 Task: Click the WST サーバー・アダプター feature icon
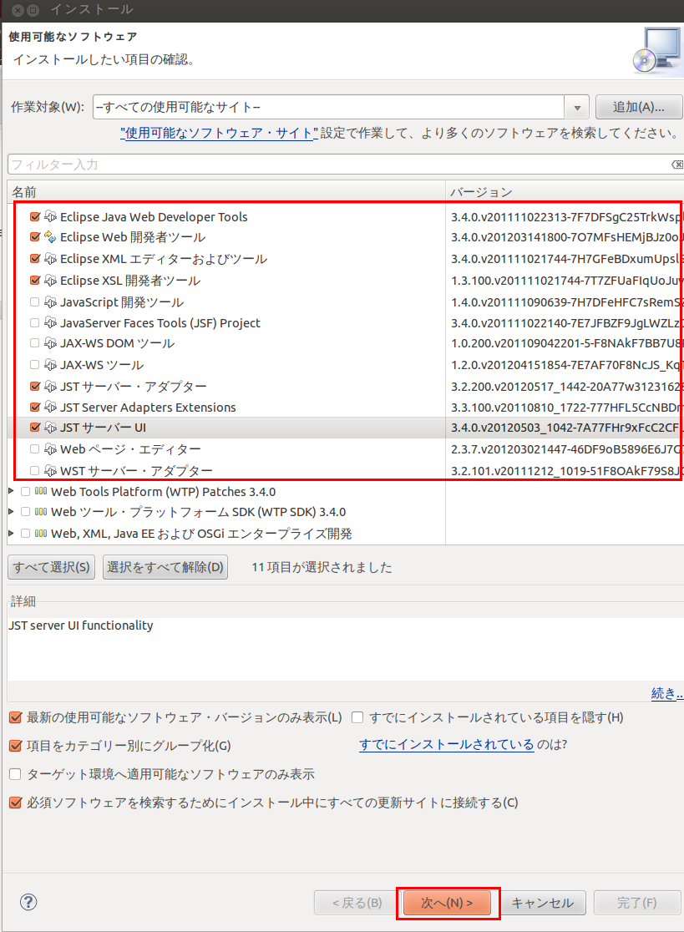[50, 471]
